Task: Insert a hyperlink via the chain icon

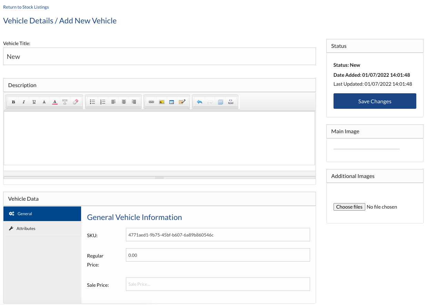Action: tap(151, 102)
